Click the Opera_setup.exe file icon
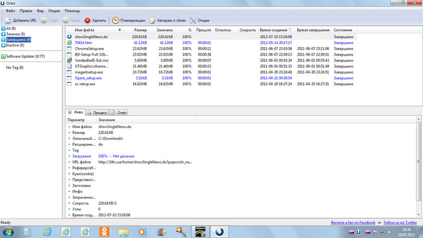The width and height of the screenshot is (423, 238). pos(69,78)
